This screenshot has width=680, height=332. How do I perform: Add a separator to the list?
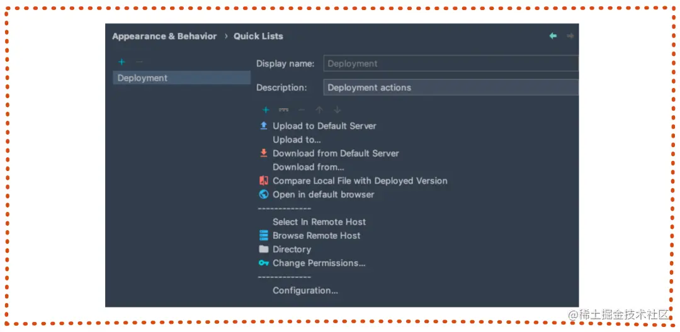[283, 110]
